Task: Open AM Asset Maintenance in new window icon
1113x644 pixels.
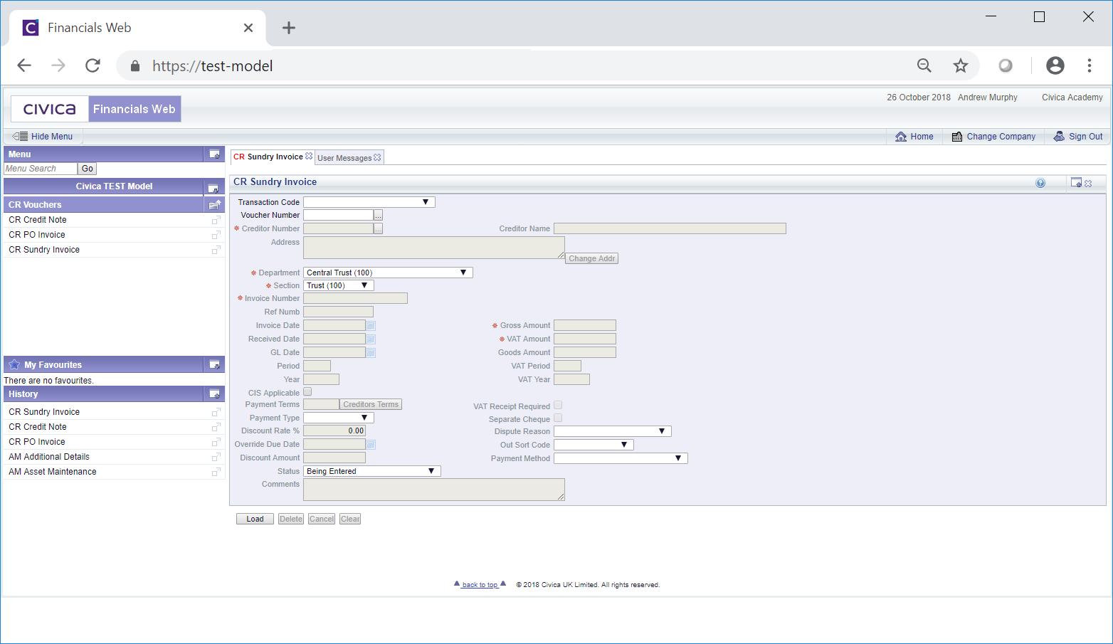Action: click(x=216, y=472)
